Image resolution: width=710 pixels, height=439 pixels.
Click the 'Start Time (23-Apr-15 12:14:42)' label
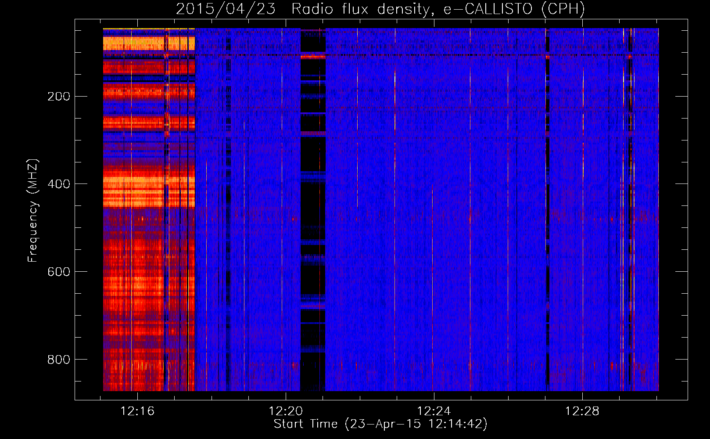tap(380, 424)
